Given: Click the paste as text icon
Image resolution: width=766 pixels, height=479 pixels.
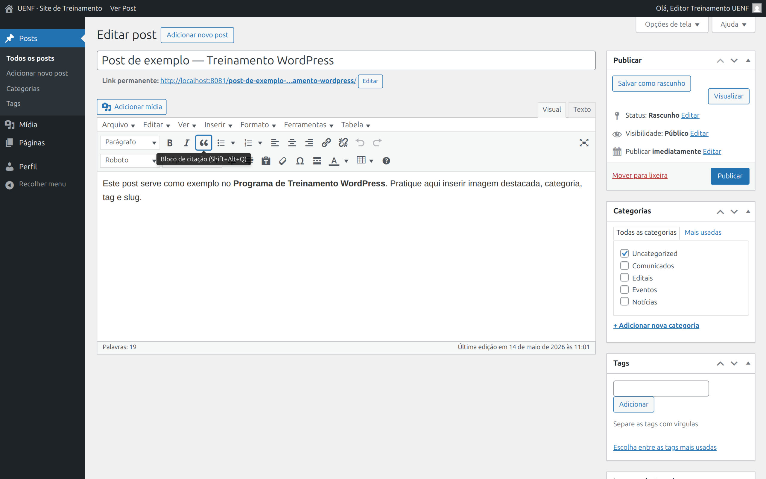Looking at the screenshot, I should coord(266,161).
